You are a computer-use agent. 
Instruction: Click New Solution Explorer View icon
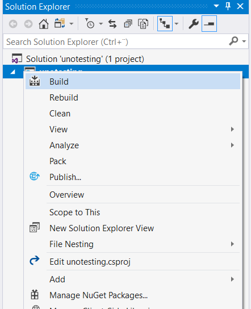[35, 227]
